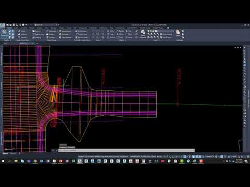Switch to the Manage ribbon tab

54,28
